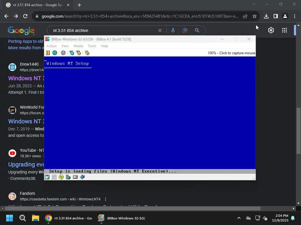Open File Explorer from taskbar
Screen dimensions: 301x225
[x=36, y=218]
